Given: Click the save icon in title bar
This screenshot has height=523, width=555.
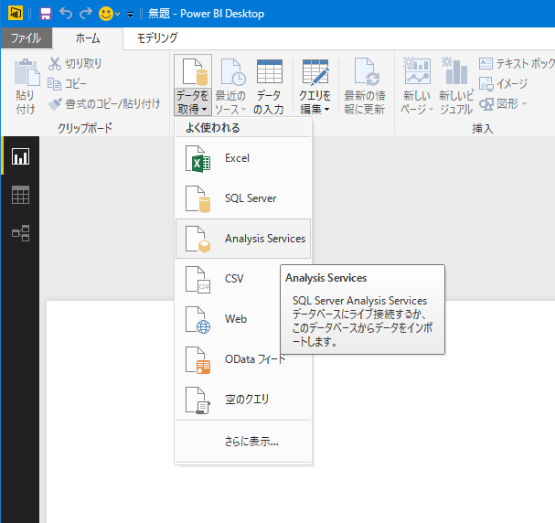Looking at the screenshot, I should [x=45, y=15].
